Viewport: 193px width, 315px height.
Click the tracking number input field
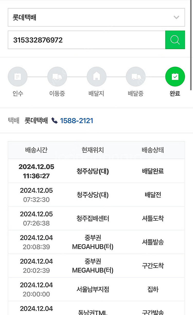[86, 40]
